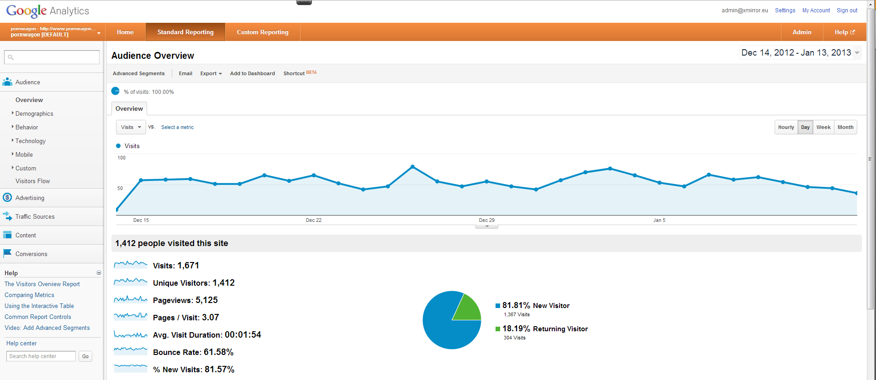Image resolution: width=876 pixels, height=380 pixels.
Task: Click the Content section icon
Action: tap(7, 235)
